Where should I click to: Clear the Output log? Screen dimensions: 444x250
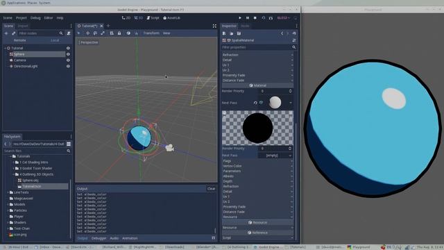(x=211, y=188)
